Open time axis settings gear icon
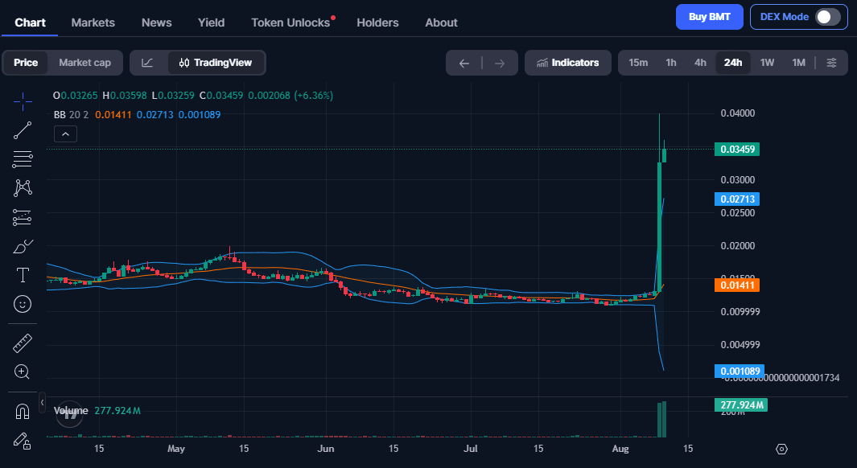Screen dimensions: 857x468 (781, 449)
